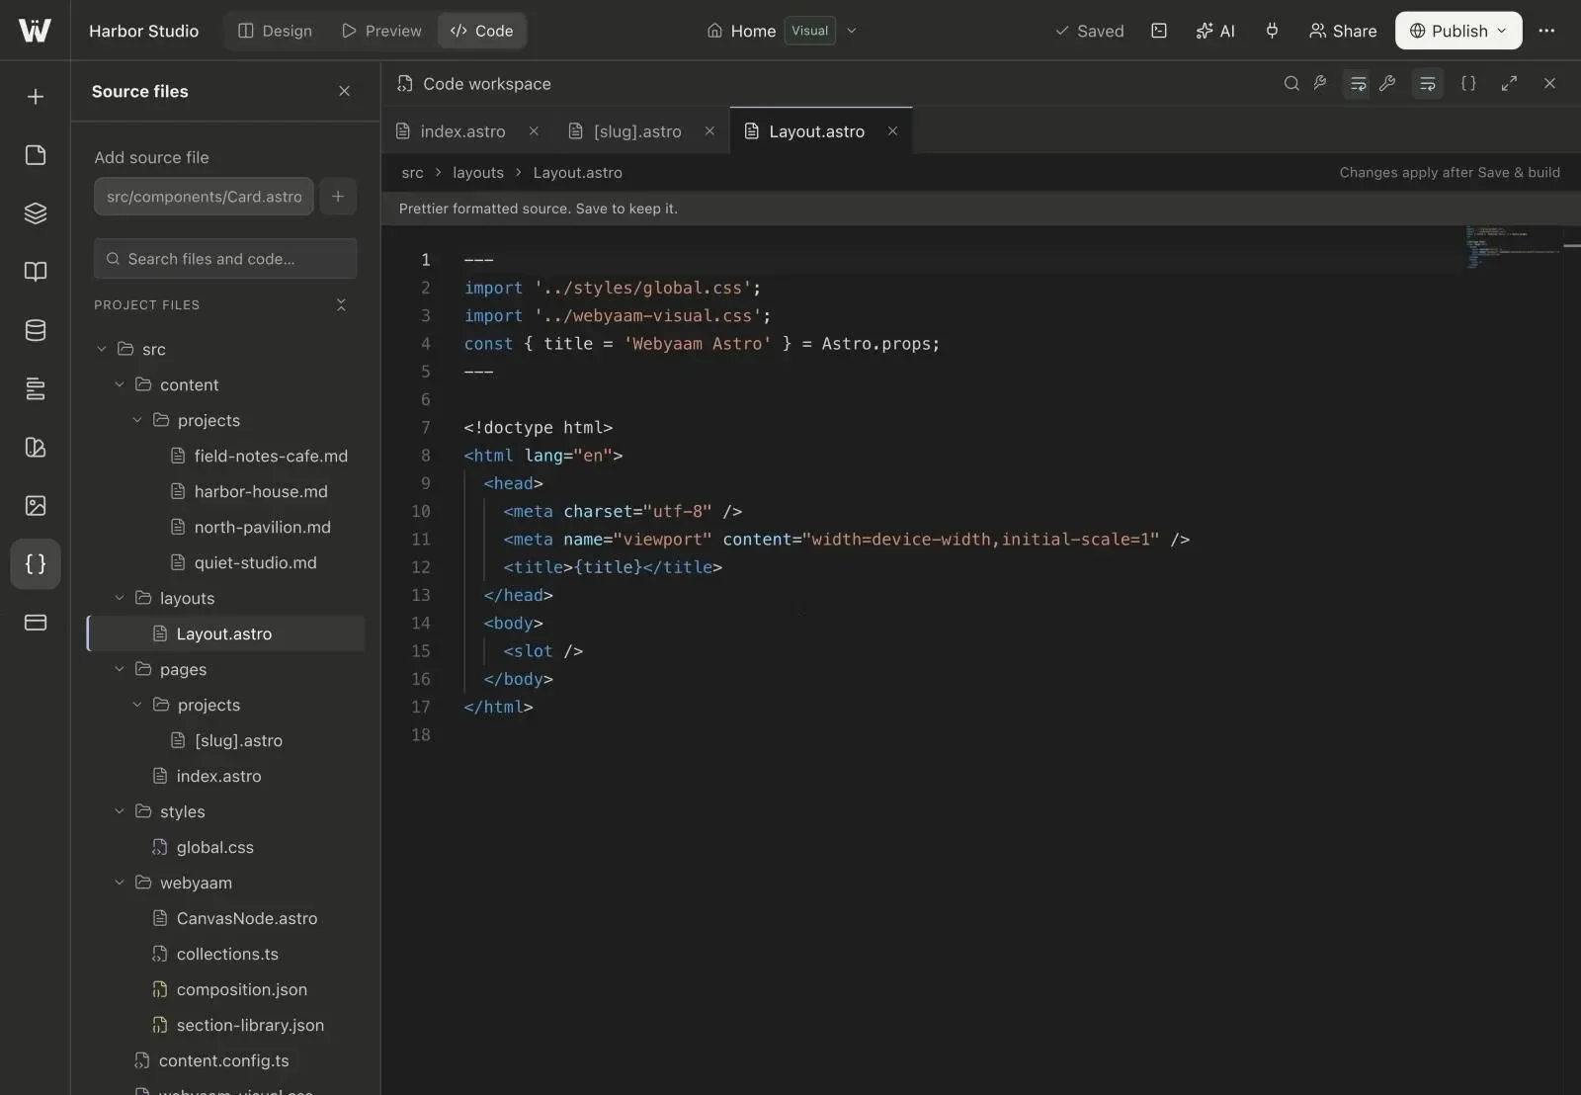The width and height of the screenshot is (1581, 1095).
Task: Open content.config.ts in file tree
Action: 223,1060
